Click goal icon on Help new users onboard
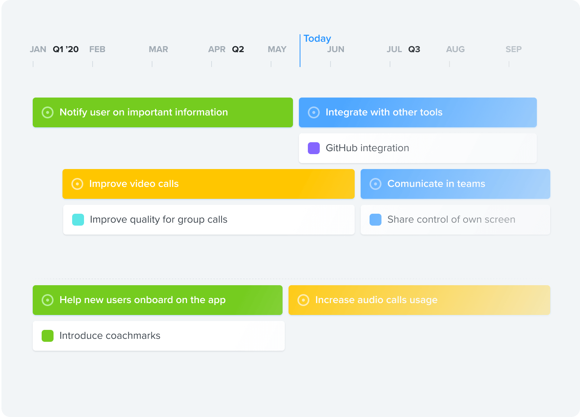The width and height of the screenshot is (580, 417). tap(48, 300)
